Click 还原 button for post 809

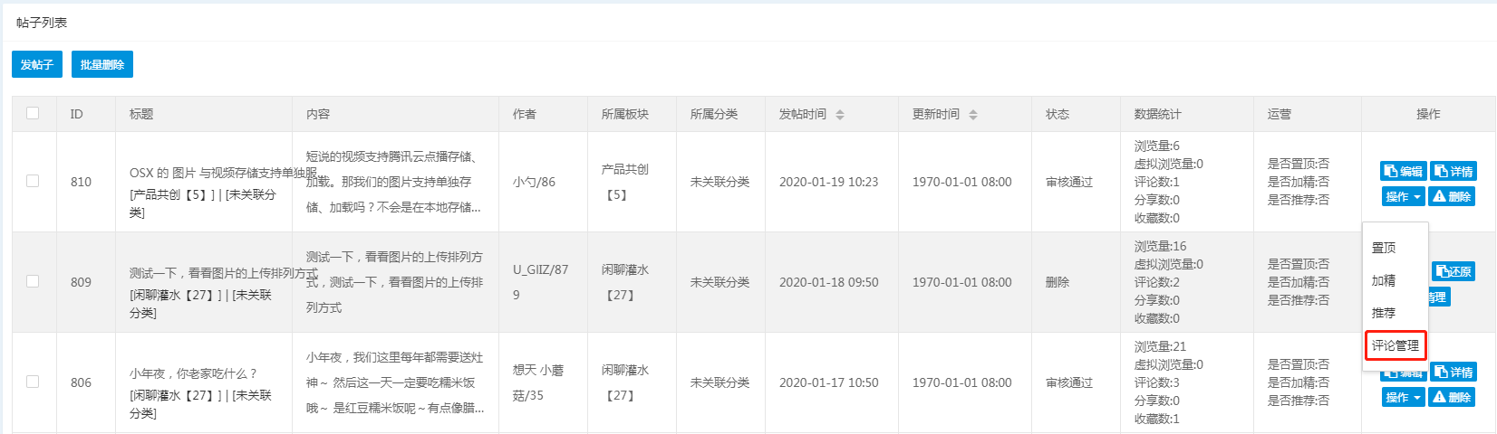[1454, 271]
